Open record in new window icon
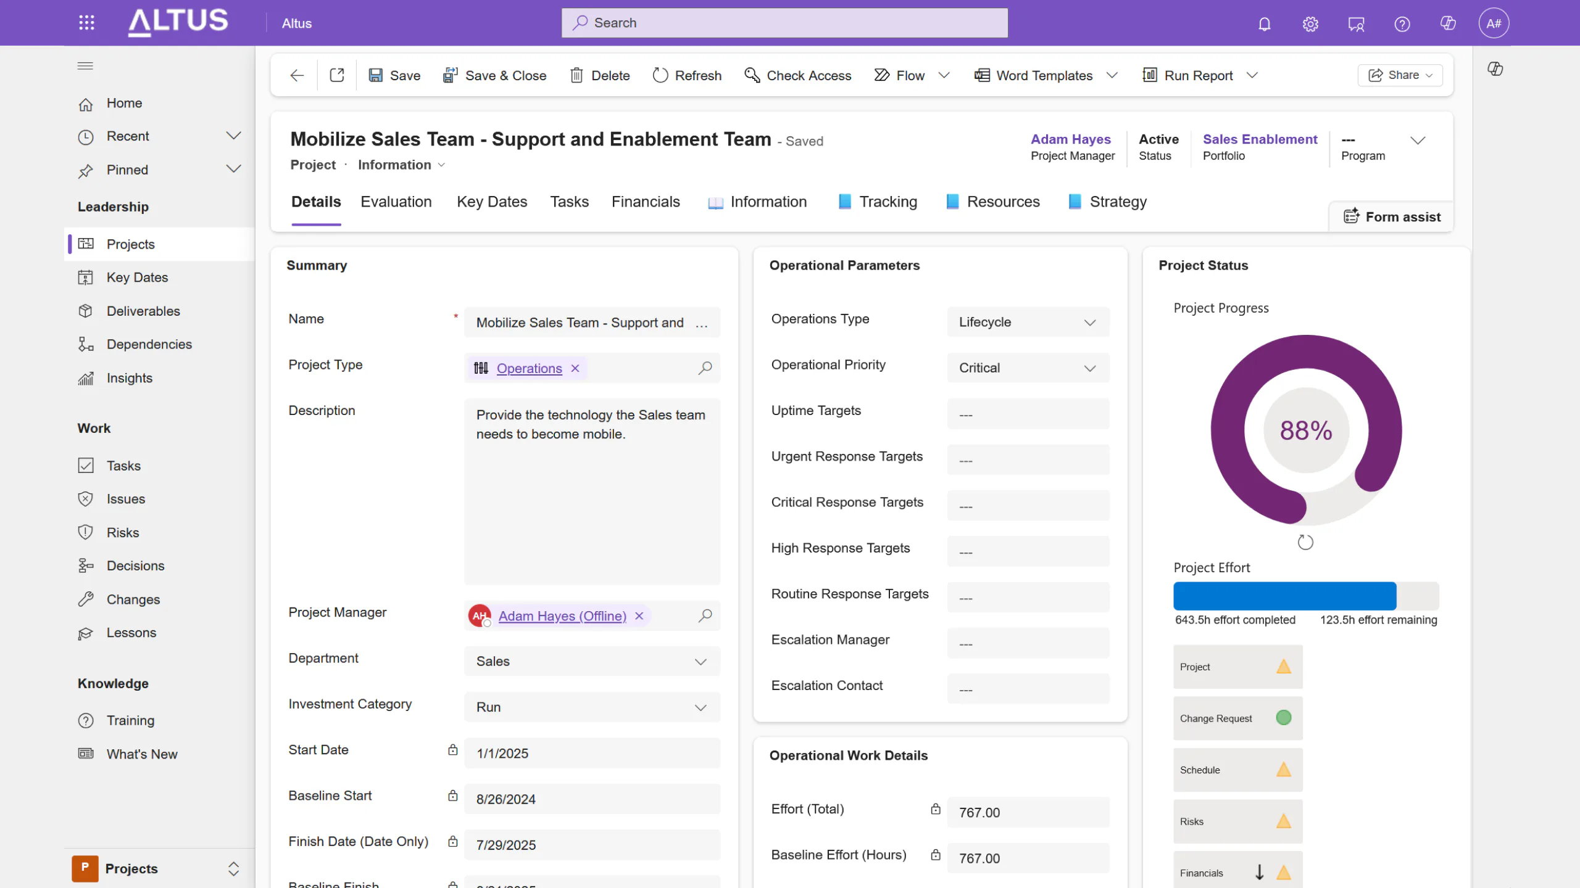 (x=337, y=75)
